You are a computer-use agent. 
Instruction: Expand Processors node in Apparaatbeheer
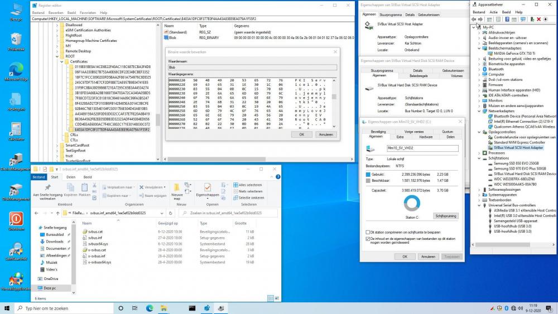click(x=479, y=153)
